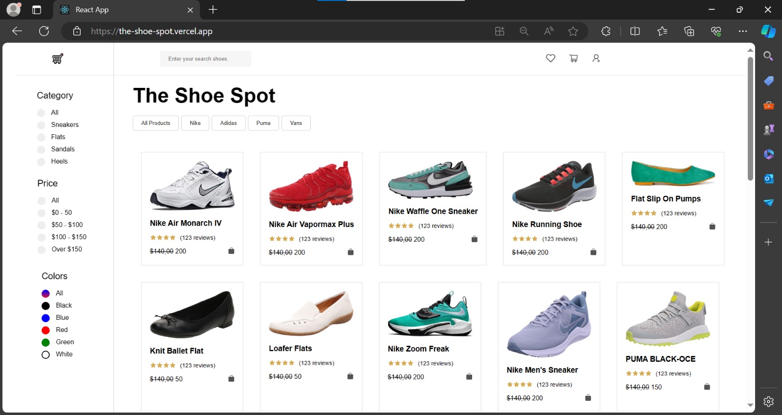Open Copilot in the browser toolbar
The image size is (782, 415).
[x=768, y=31]
